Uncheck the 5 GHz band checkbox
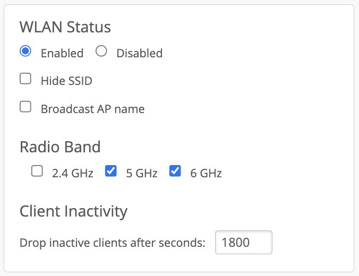 [111, 171]
